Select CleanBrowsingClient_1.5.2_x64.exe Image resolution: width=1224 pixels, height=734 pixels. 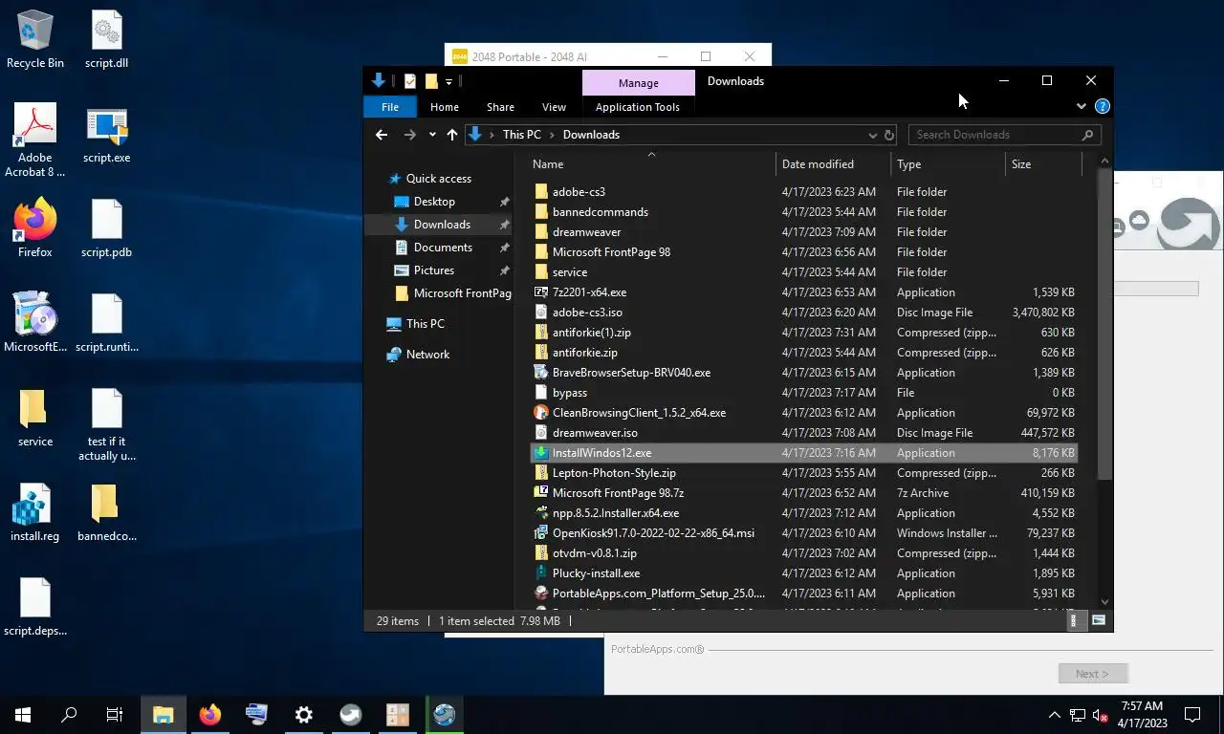coord(803,413)
